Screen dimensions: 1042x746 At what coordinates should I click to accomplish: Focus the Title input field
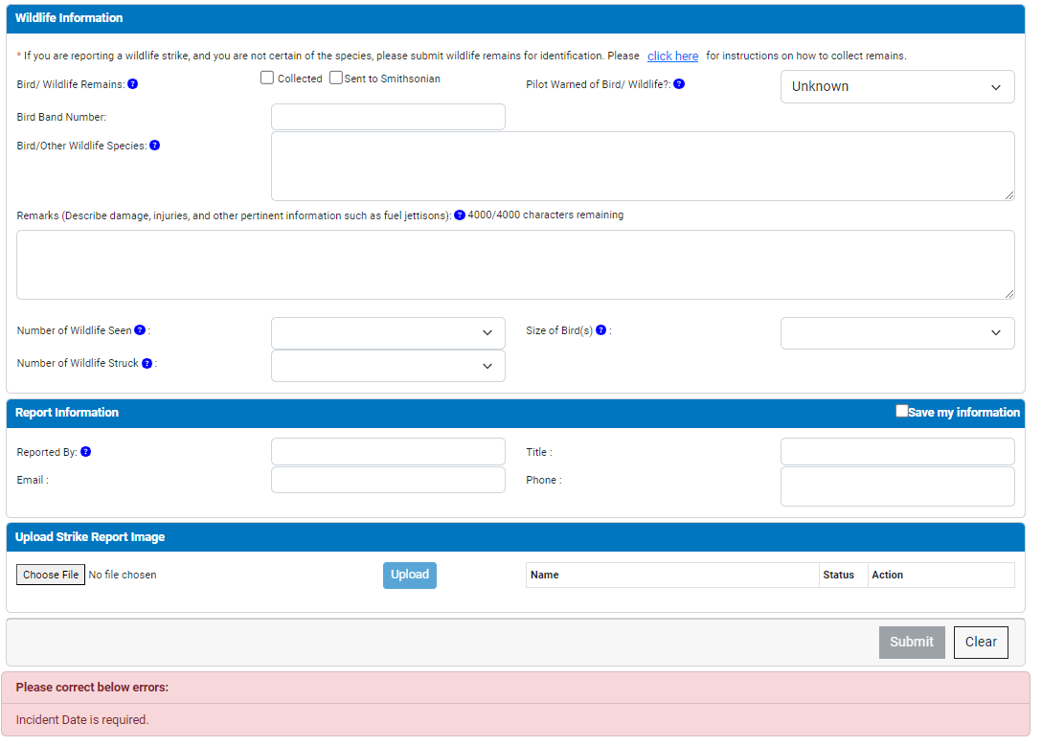[897, 452]
